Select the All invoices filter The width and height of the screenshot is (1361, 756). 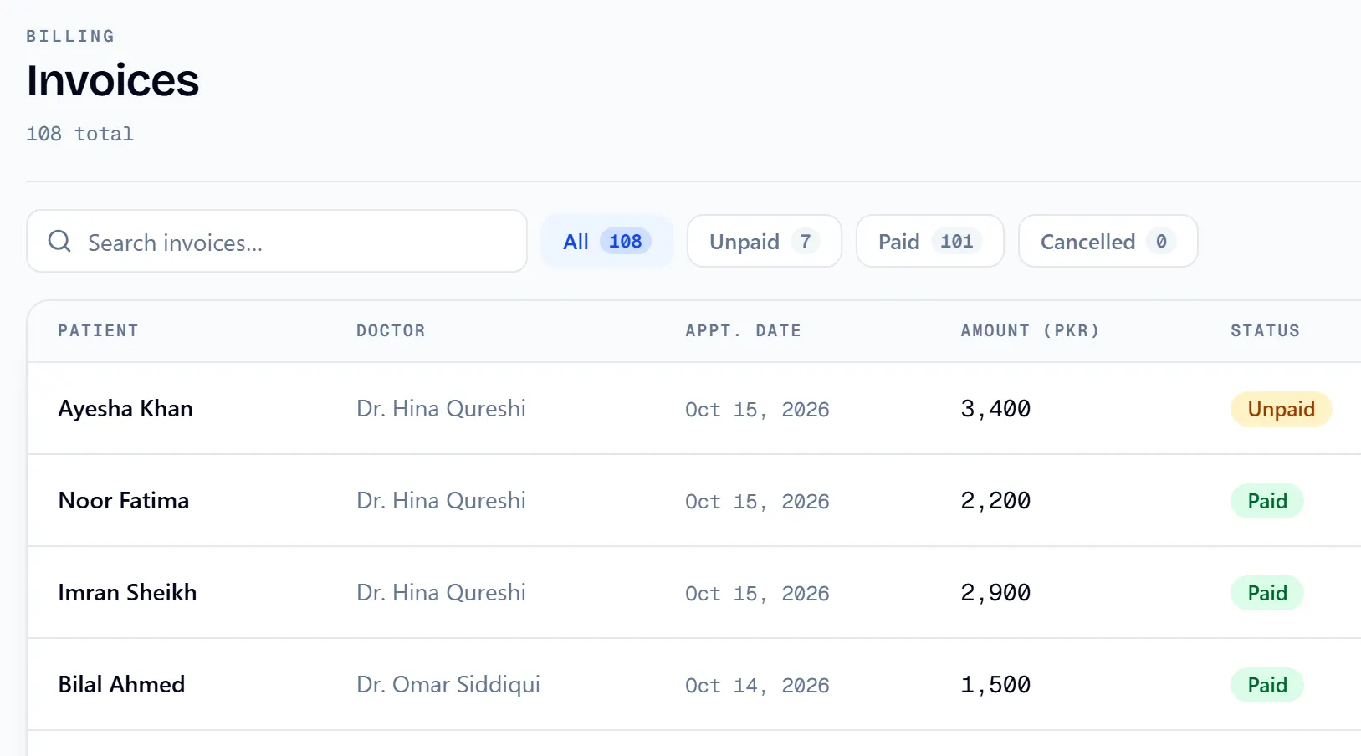pyautogui.click(x=607, y=241)
